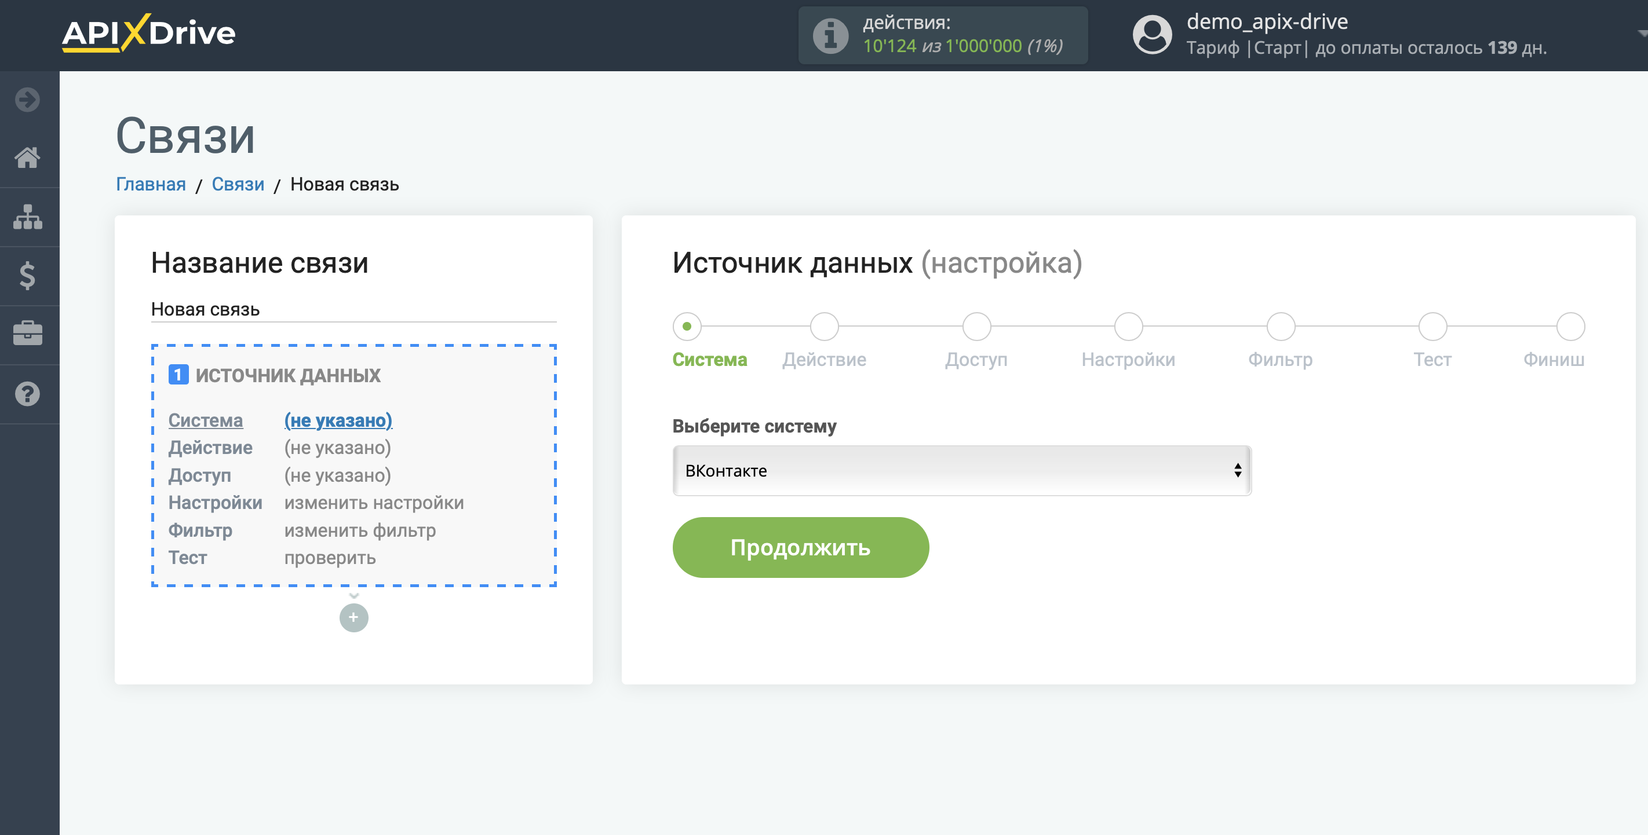The width and height of the screenshot is (1648, 835).
Task: Click the APIX Drive logo
Action: (148, 32)
